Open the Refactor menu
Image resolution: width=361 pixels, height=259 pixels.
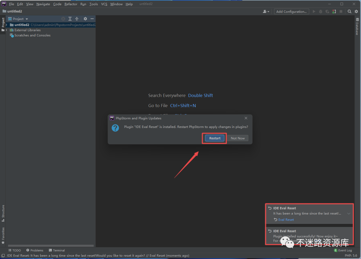click(x=71, y=4)
